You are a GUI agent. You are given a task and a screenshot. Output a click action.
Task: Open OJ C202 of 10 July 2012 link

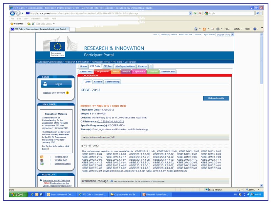(x=110, y=121)
